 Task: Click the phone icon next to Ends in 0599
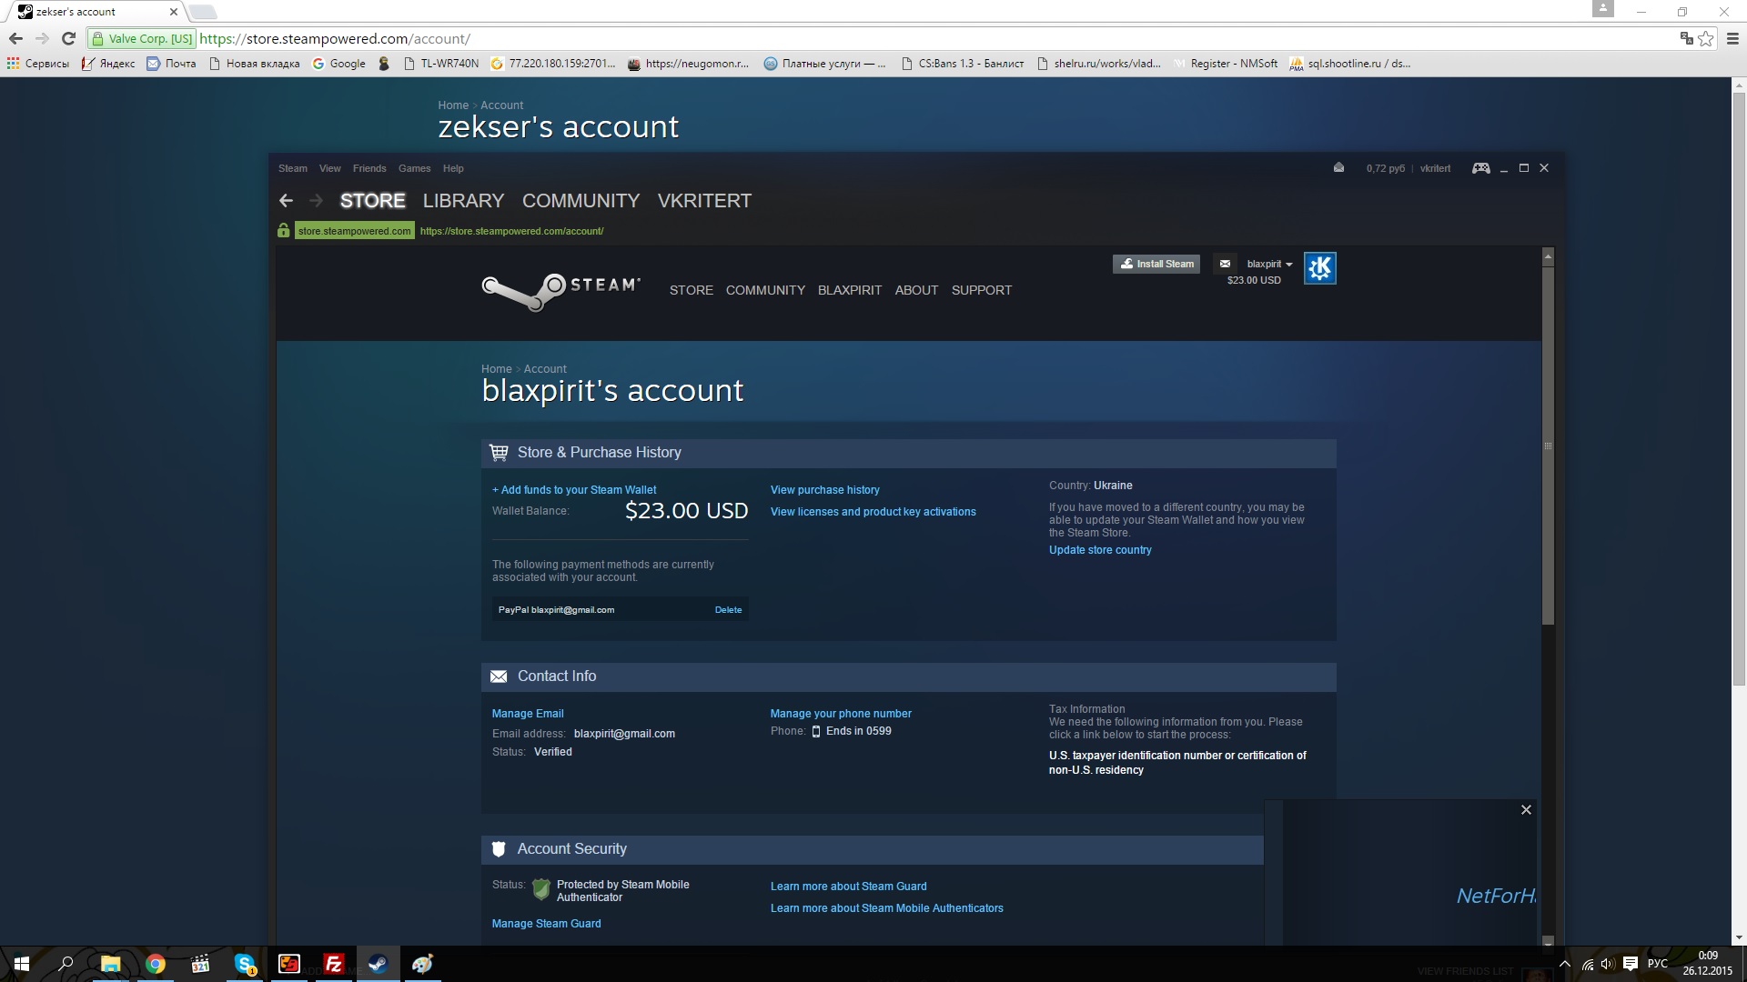tap(816, 731)
